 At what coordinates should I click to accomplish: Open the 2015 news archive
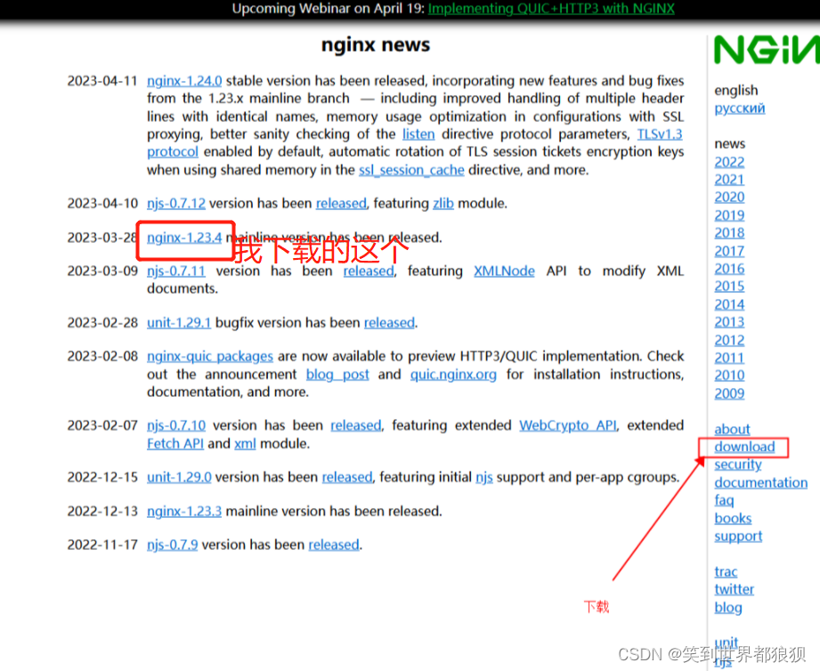[x=729, y=287]
